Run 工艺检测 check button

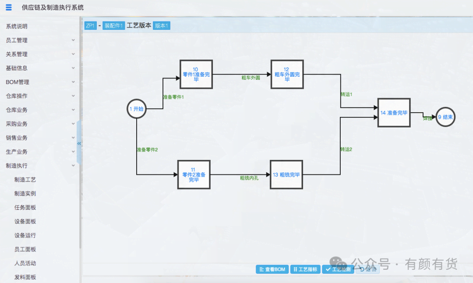[x=338, y=269]
